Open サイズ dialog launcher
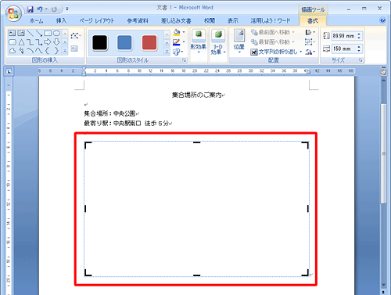This screenshot has width=391, height=295. tap(361, 60)
